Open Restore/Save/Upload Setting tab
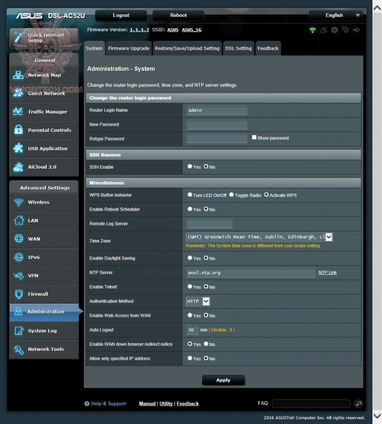Image resolution: width=382 pixels, height=424 pixels. tap(187, 48)
